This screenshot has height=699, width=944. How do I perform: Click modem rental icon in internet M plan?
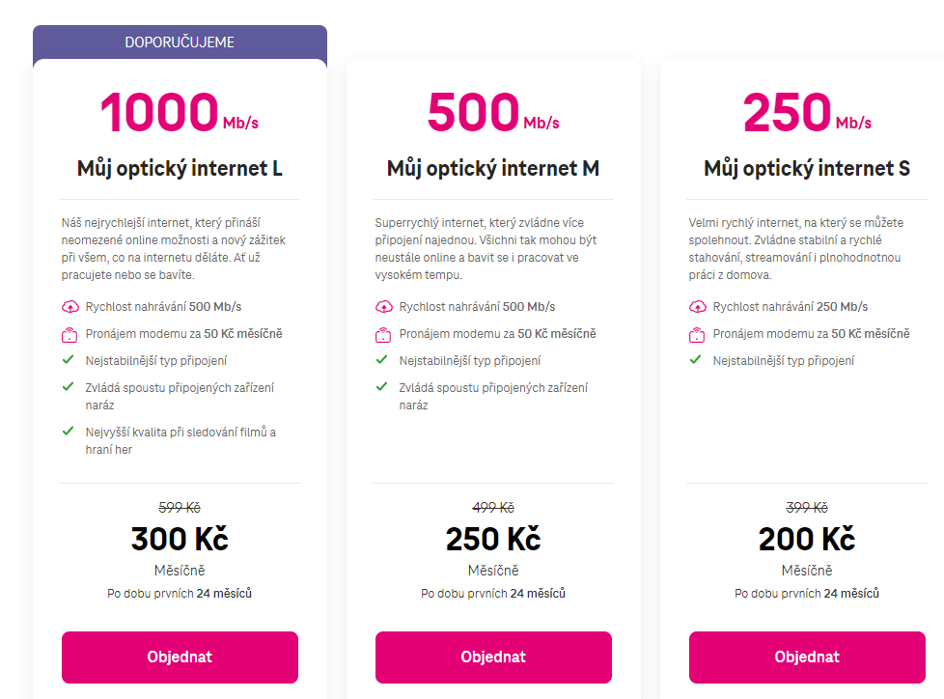click(x=383, y=335)
